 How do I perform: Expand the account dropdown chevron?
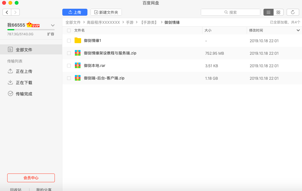(53, 25)
